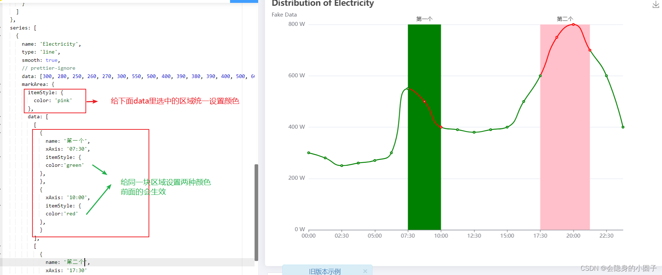
Task: Click the 400 W y-axis label
Action: (296, 127)
